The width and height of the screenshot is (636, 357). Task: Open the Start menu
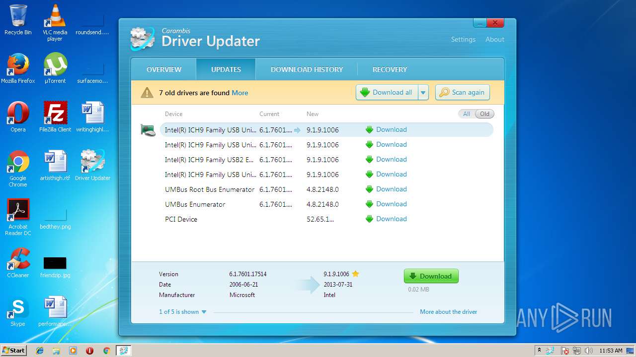[x=13, y=351]
